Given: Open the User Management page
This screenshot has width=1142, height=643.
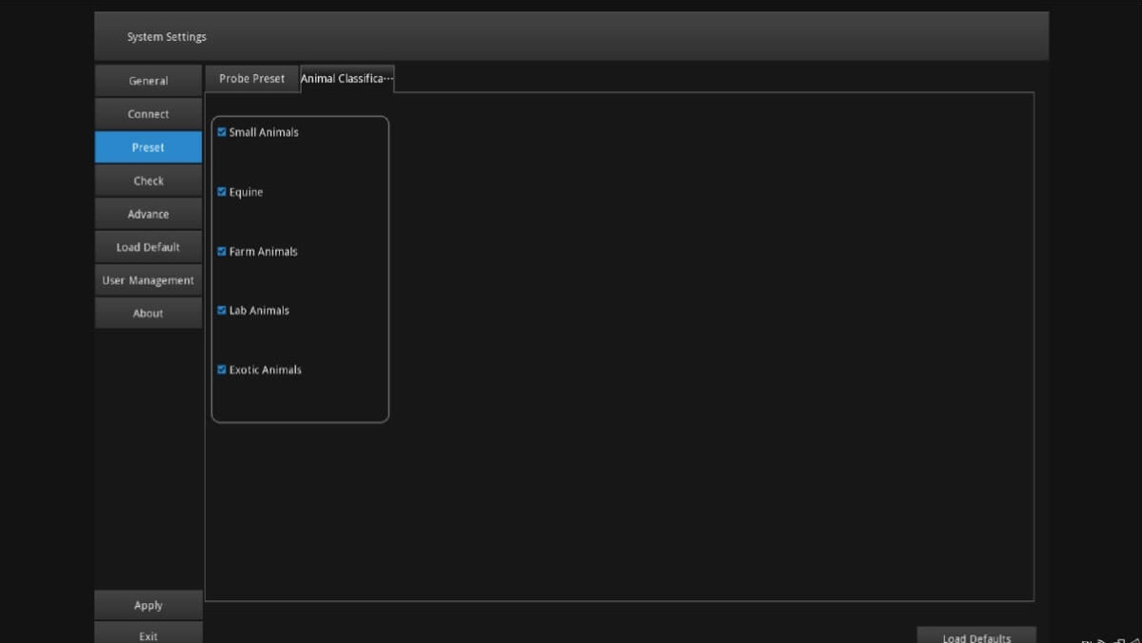Looking at the screenshot, I should (x=148, y=281).
